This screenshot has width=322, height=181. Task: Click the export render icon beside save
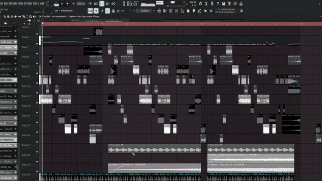coord(229,4)
